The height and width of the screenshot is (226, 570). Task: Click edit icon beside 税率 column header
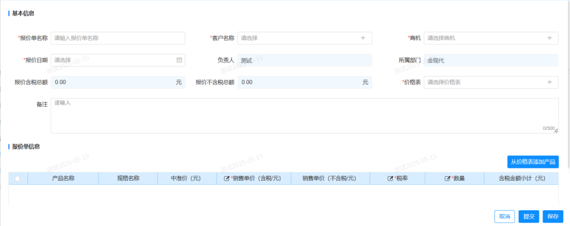click(x=390, y=178)
